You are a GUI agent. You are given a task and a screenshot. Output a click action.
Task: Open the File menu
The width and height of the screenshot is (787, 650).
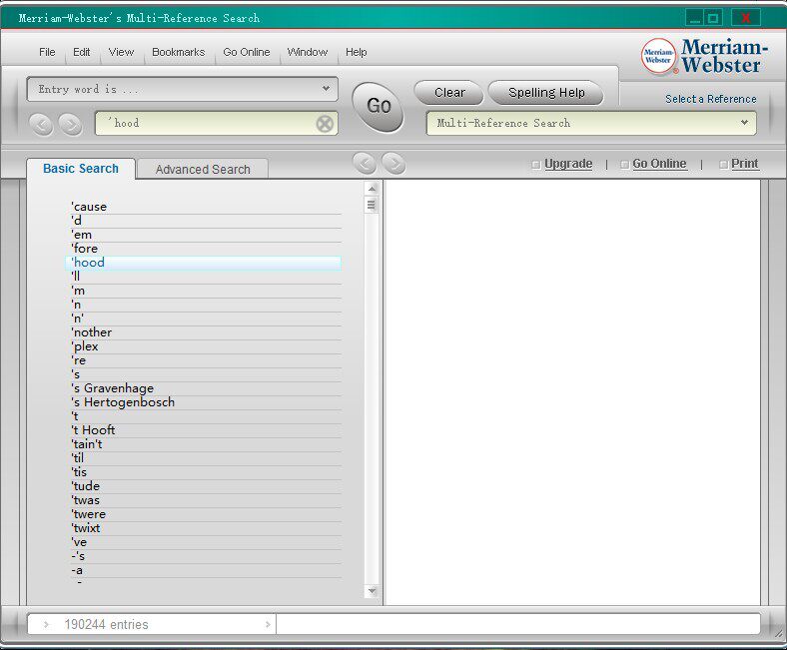pos(47,52)
